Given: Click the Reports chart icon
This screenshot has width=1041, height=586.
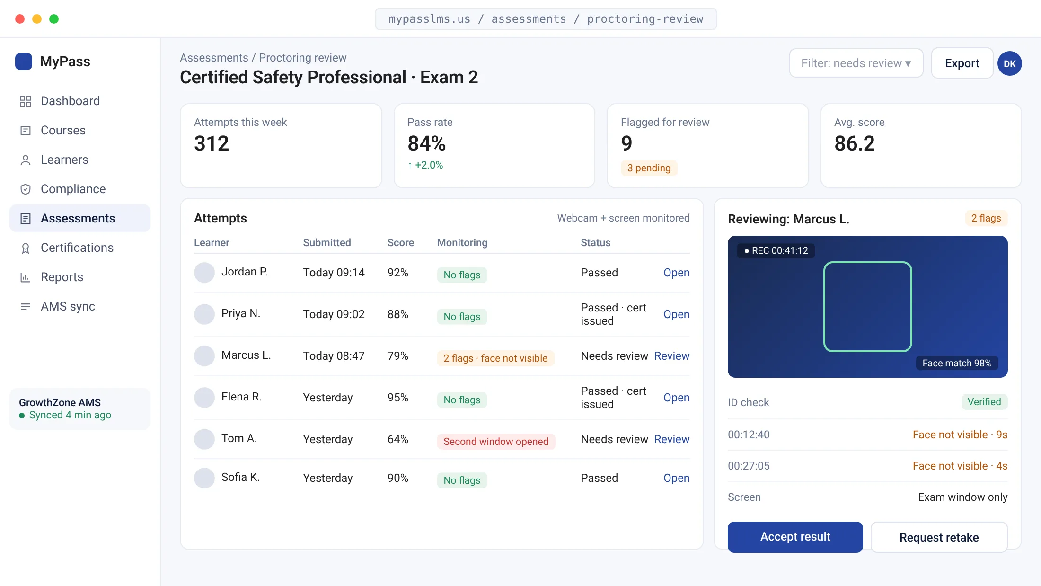Looking at the screenshot, I should tap(26, 277).
